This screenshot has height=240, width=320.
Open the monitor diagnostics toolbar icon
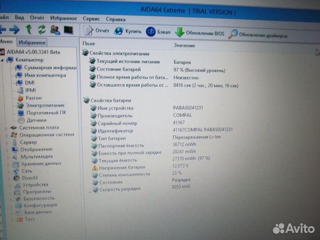tap(68, 30)
